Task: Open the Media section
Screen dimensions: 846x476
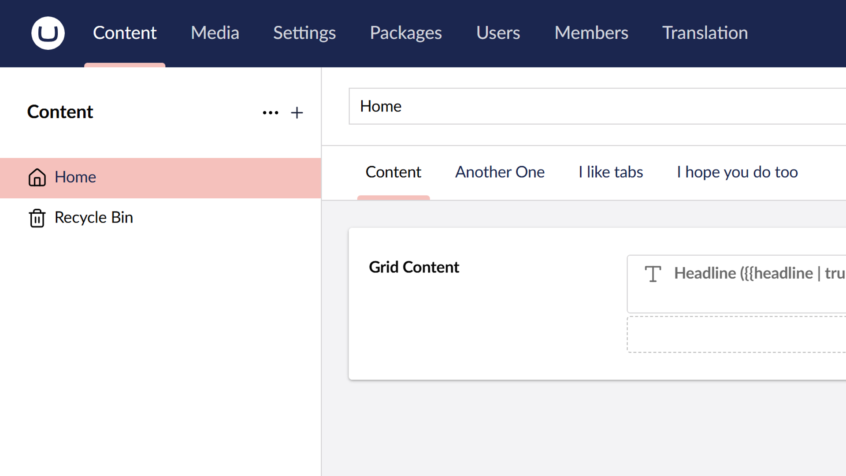Action: tap(215, 33)
